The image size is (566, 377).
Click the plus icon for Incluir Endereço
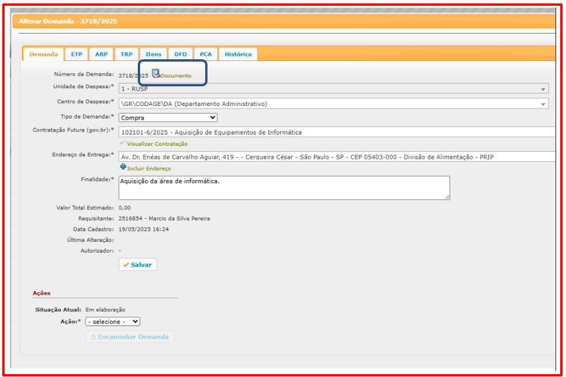(123, 167)
